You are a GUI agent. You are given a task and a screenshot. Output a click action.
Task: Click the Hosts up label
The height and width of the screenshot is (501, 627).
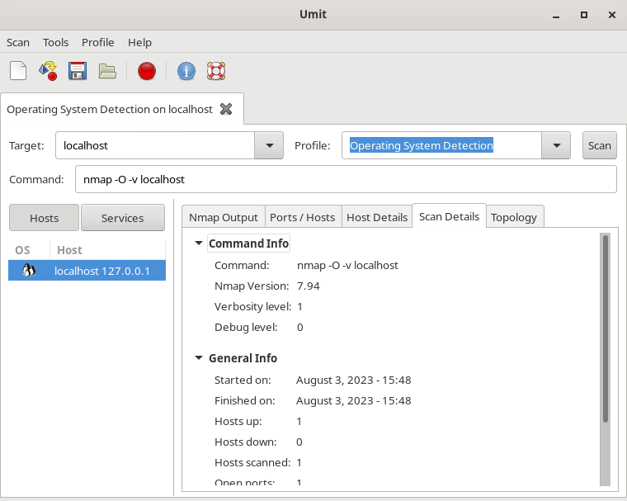238,422
